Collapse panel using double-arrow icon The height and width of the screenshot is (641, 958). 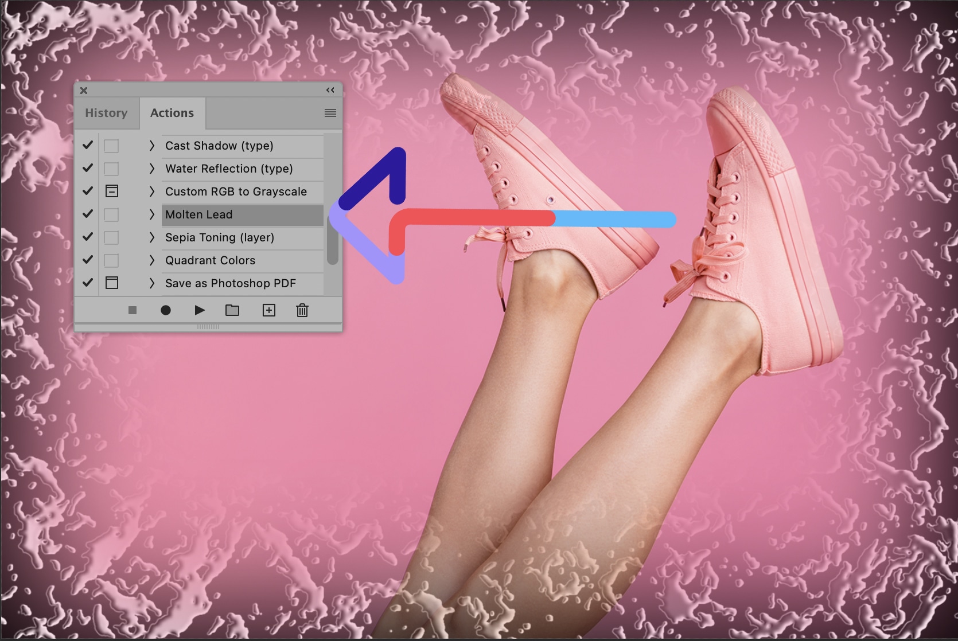click(x=330, y=90)
